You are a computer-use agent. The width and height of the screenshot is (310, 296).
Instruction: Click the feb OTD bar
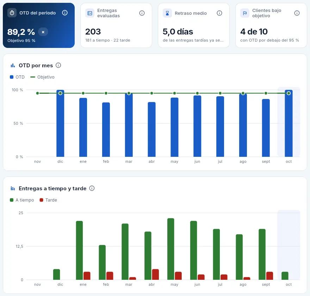106,130
